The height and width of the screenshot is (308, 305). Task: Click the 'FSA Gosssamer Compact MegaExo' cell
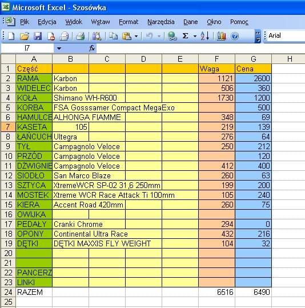[125, 107]
